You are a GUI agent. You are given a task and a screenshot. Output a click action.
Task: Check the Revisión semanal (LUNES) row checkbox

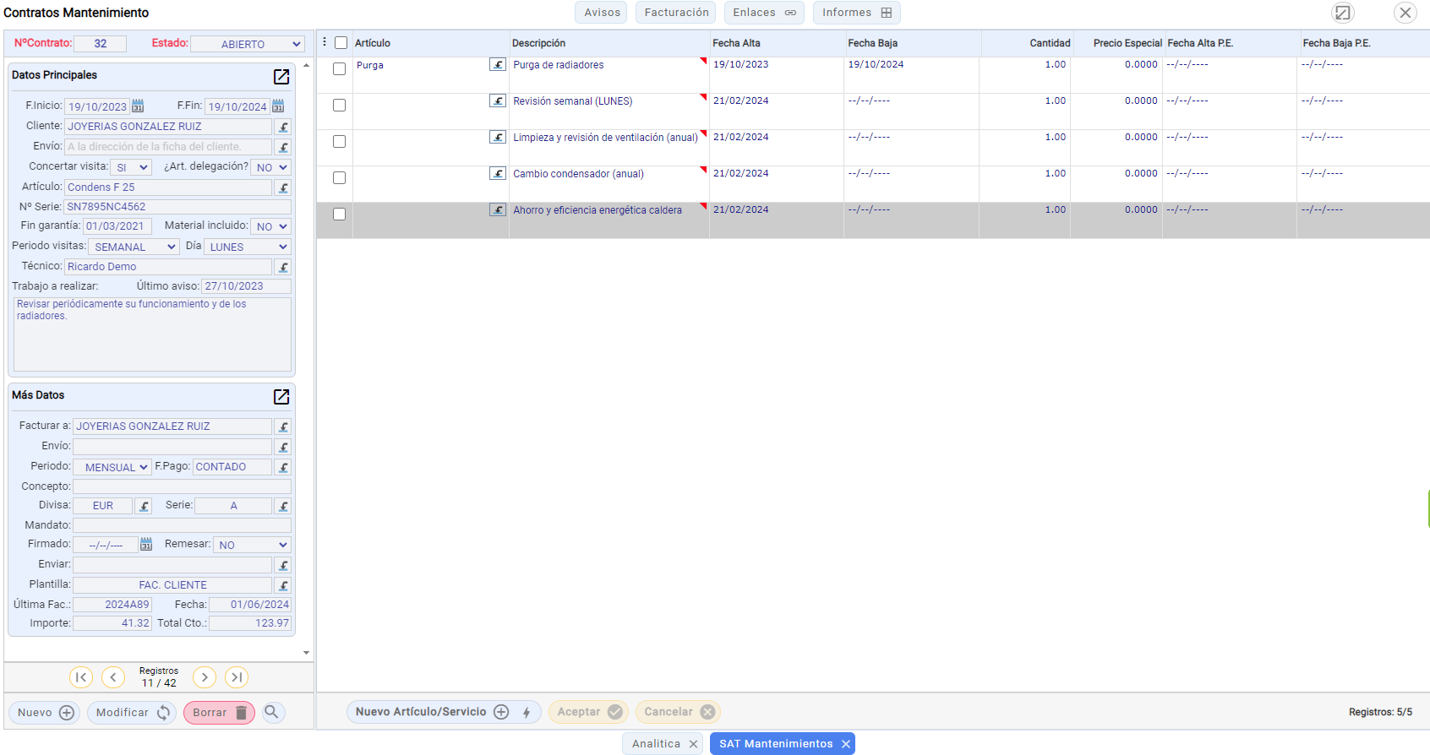click(x=340, y=106)
